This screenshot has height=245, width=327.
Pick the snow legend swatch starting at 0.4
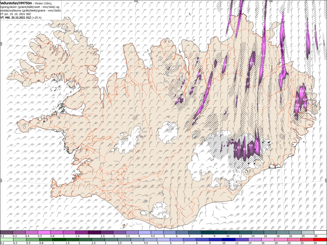tap(32, 232)
